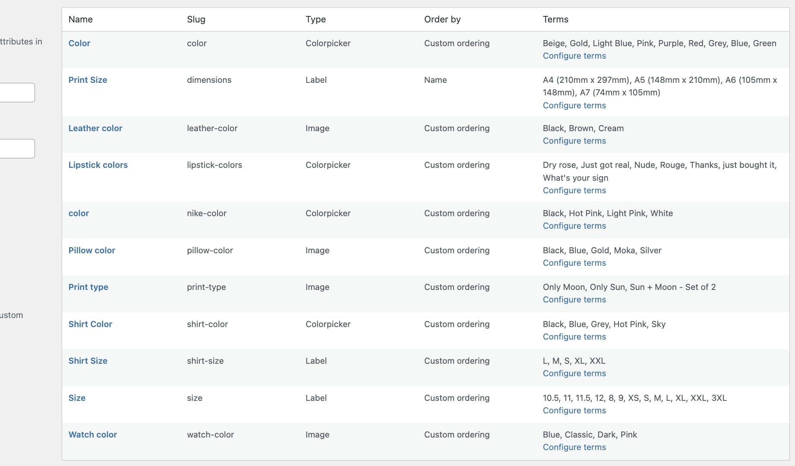Configure terms for nike-color row
Image resolution: width=795 pixels, height=466 pixels.
(574, 226)
